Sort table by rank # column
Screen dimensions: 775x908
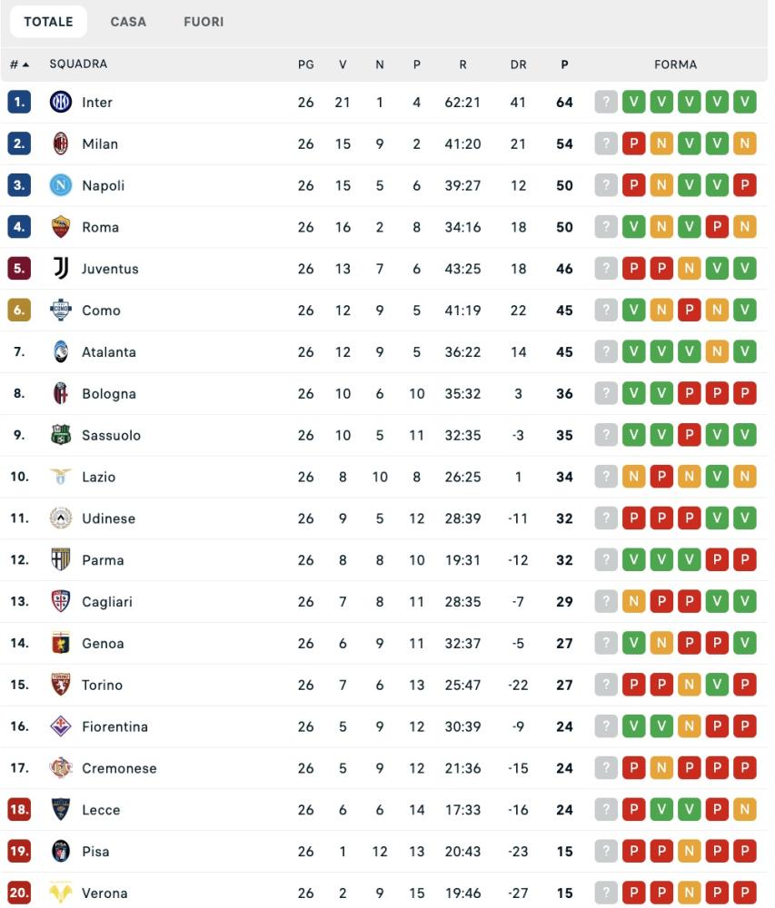pos(19,64)
